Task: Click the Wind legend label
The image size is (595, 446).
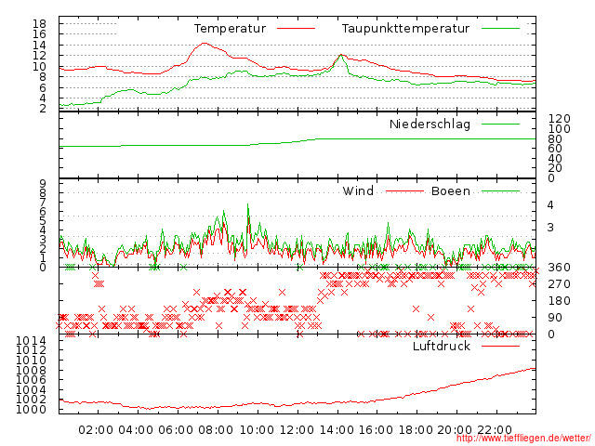Action: click(358, 190)
